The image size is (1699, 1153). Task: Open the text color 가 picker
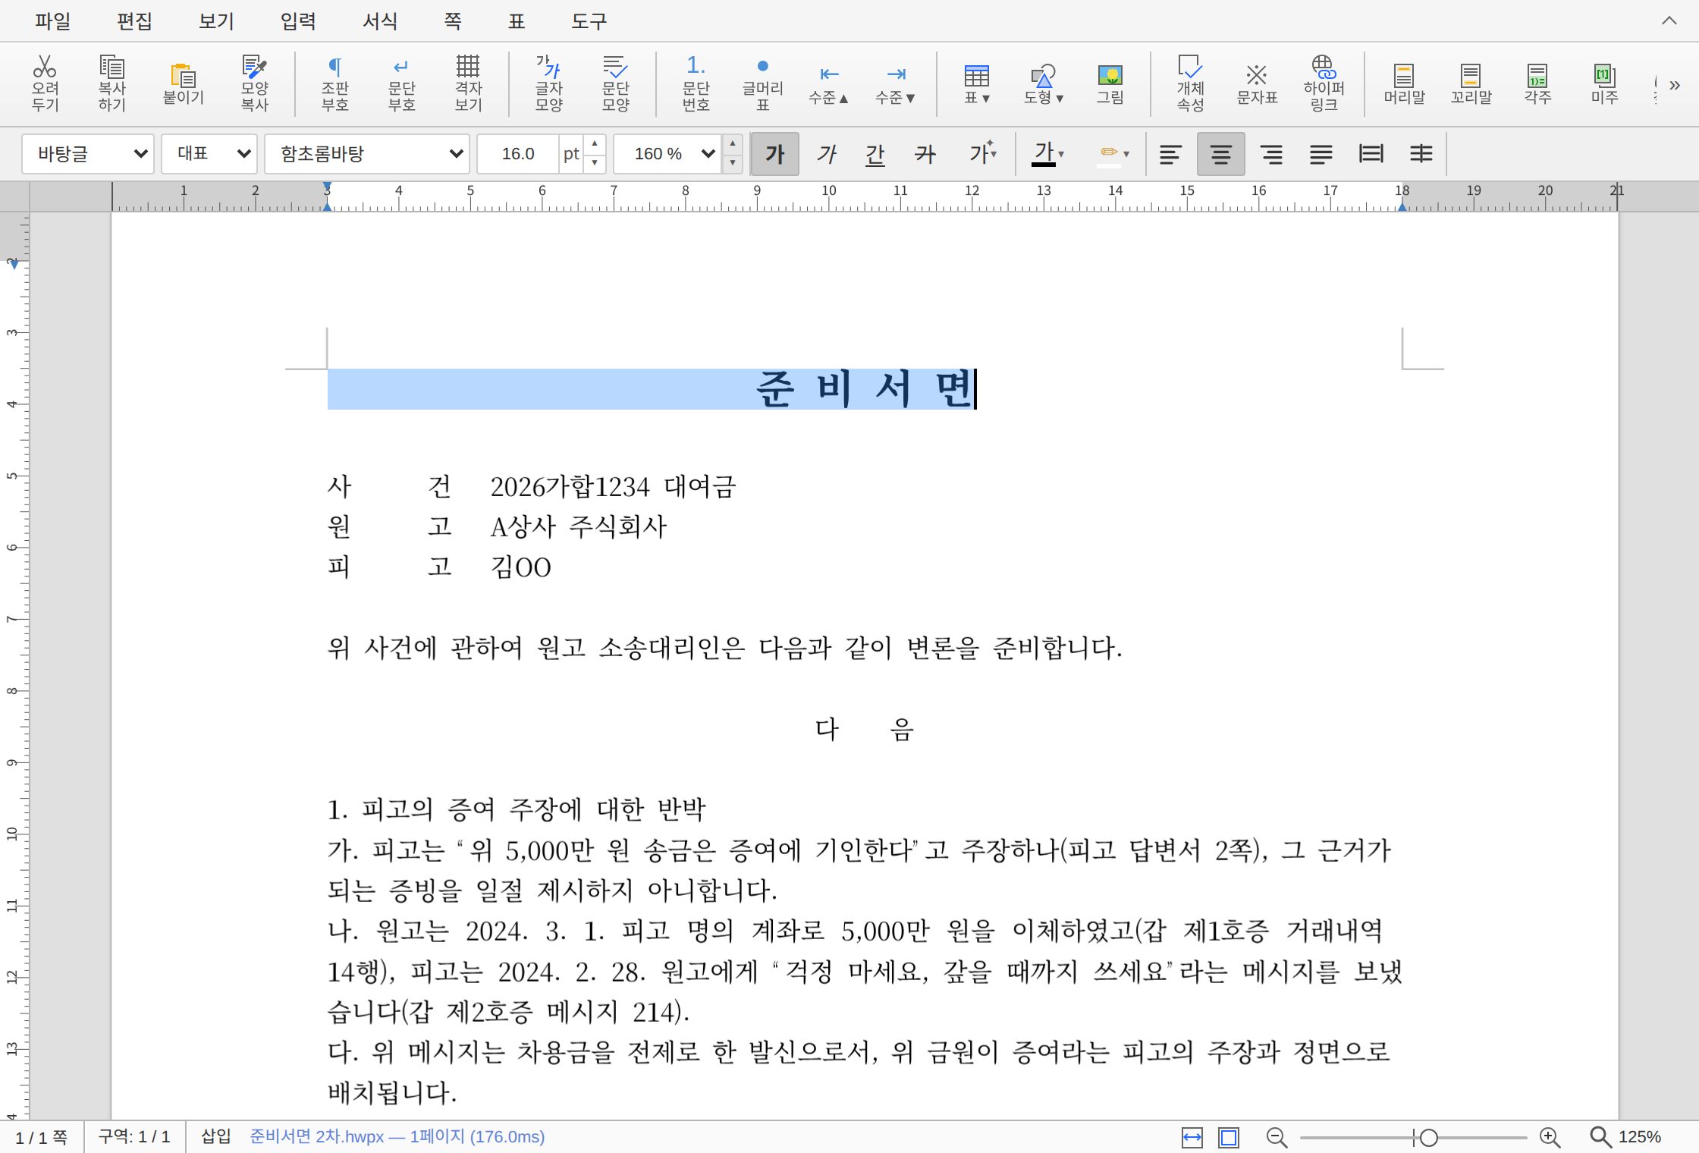[x=1043, y=154]
